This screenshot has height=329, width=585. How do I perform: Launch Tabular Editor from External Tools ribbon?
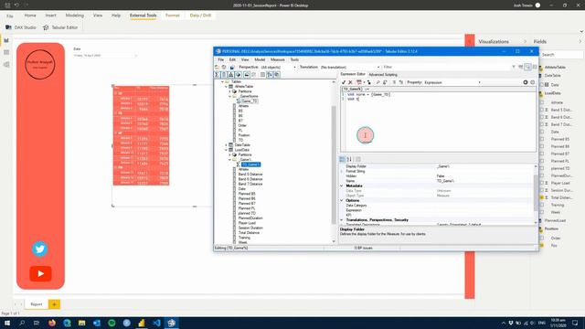click(60, 27)
